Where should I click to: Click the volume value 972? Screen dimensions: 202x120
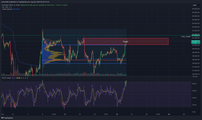point(10,7)
